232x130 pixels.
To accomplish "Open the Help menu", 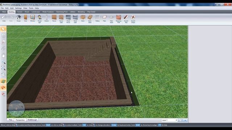I will [37, 8].
